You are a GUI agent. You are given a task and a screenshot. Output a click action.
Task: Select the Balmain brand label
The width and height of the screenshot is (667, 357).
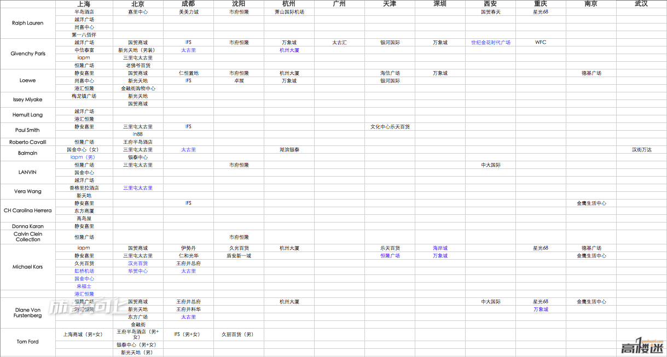[27, 153]
